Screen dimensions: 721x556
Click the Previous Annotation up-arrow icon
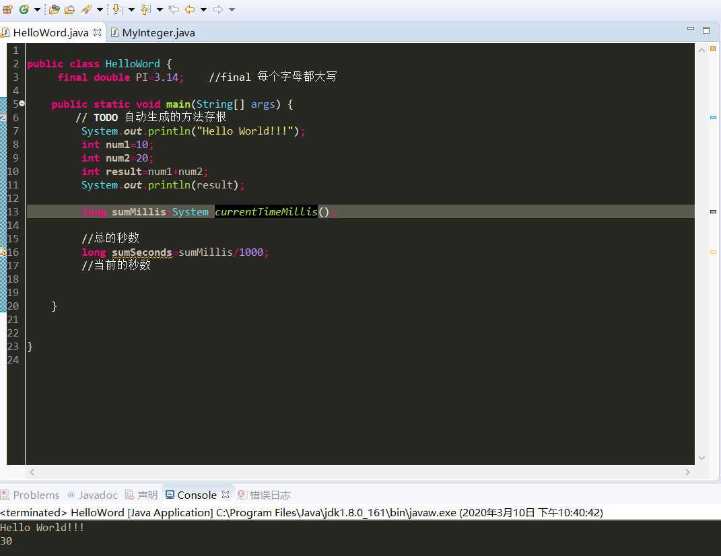point(146,9)
